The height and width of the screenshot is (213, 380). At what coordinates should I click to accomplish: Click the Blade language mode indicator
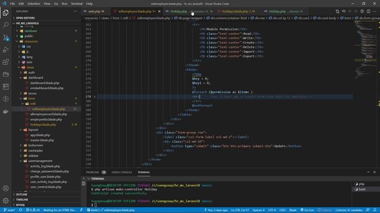coord(293,210)
